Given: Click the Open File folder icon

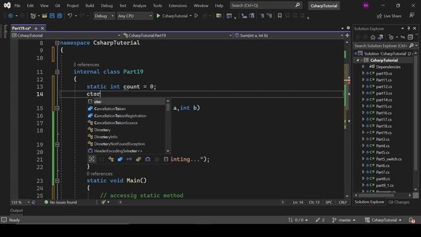Looking at the screenshot, I should coord(45,16).
